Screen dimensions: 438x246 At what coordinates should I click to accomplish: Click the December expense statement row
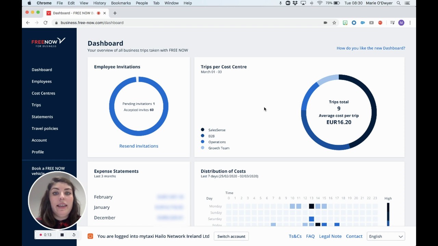click(x=139, y=218)
